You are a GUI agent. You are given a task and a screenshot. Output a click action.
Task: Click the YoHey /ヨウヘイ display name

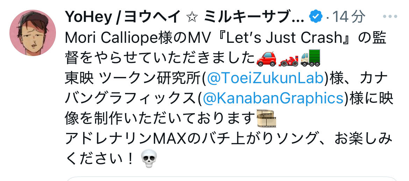(x=123, y=17)
